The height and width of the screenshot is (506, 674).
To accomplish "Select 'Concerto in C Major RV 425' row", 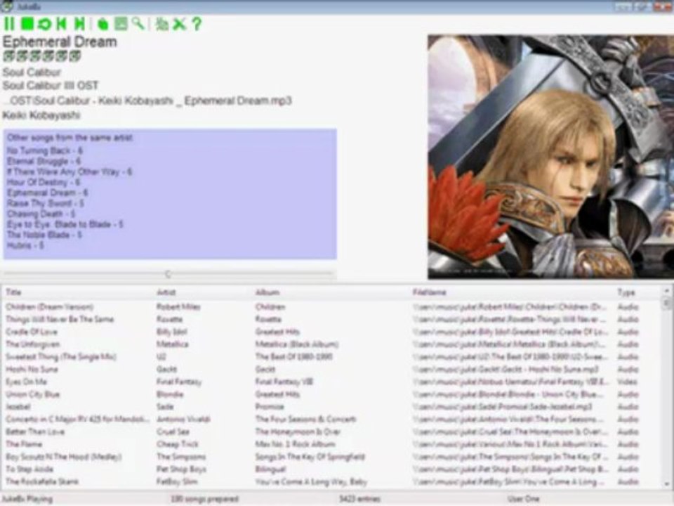I will 331,419.
